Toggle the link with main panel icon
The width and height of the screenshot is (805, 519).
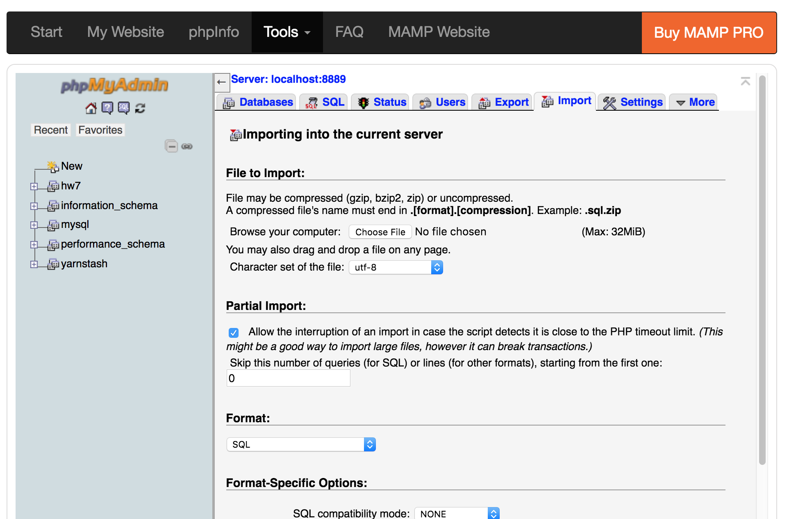[x=187, y=146]
